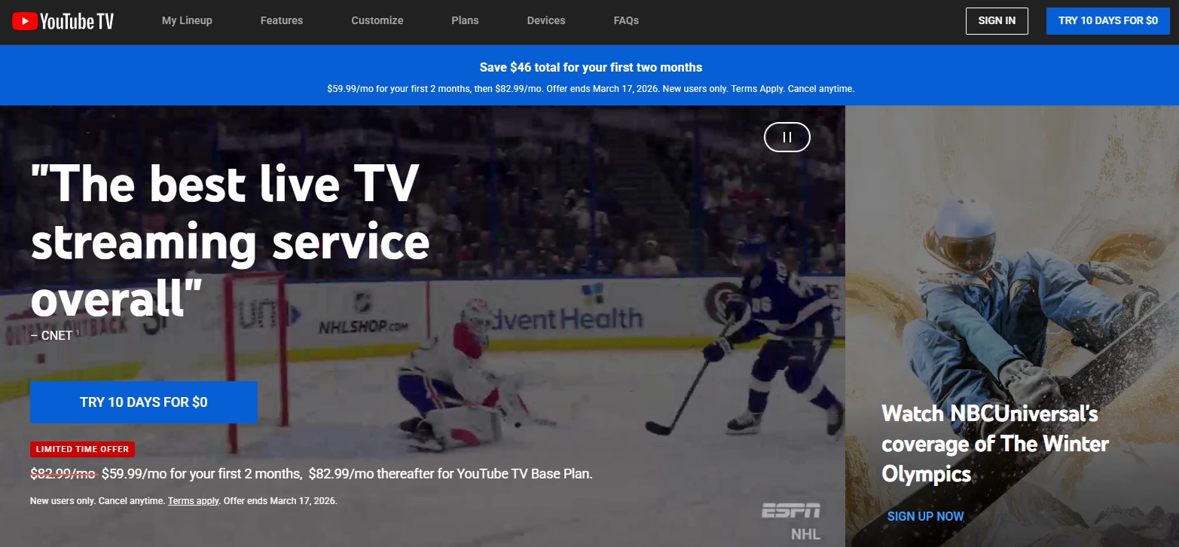The height and width of the screenshot is (547, 1179).
Task: Go to the Customize section
Action: [x=377, y=20]
